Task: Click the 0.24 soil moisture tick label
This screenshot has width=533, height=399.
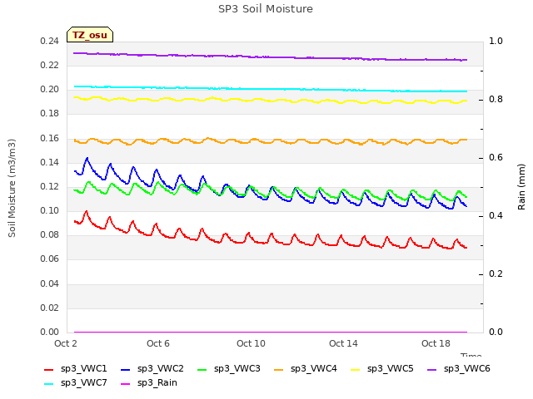Action: 50,41
